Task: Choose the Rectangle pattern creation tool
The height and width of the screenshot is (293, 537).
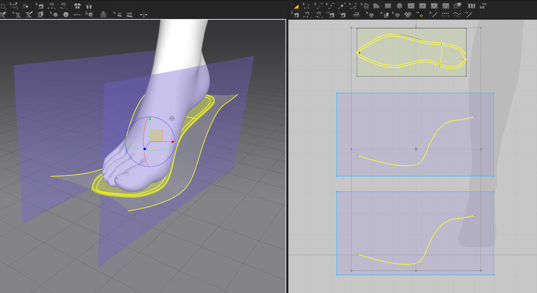Action: (388, 6)
